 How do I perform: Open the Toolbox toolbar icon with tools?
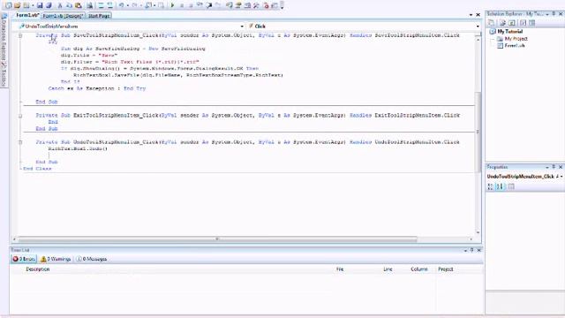pos(256,5)
